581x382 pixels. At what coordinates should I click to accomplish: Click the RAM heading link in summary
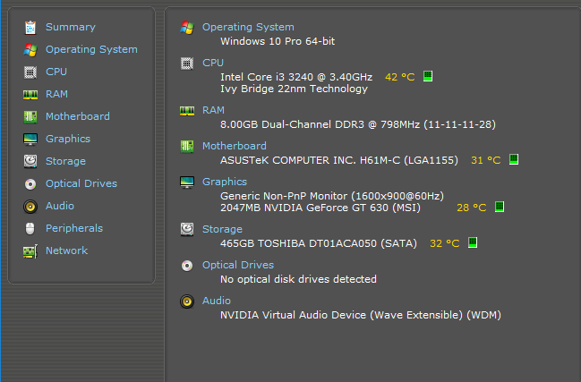[213, 110]
